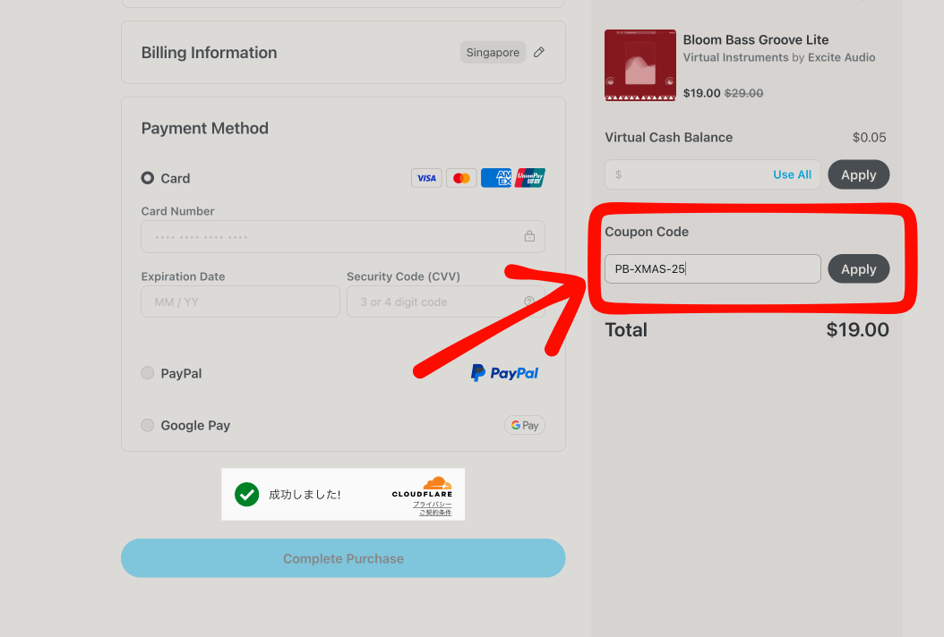
Task: Click the UnionPay logo
Action: (x=530, y=178)
